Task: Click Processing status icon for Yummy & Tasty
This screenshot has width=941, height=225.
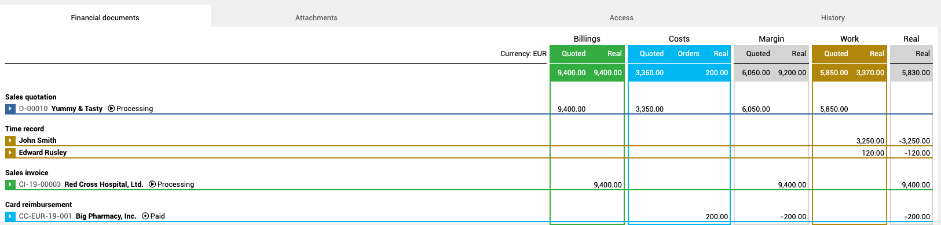Action: [x=111, y=109]
